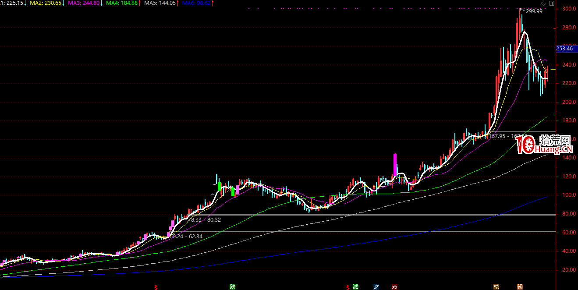Click the orange 榜 event marker
This screenshot has height=290, width=578.
tap(496, 287)
